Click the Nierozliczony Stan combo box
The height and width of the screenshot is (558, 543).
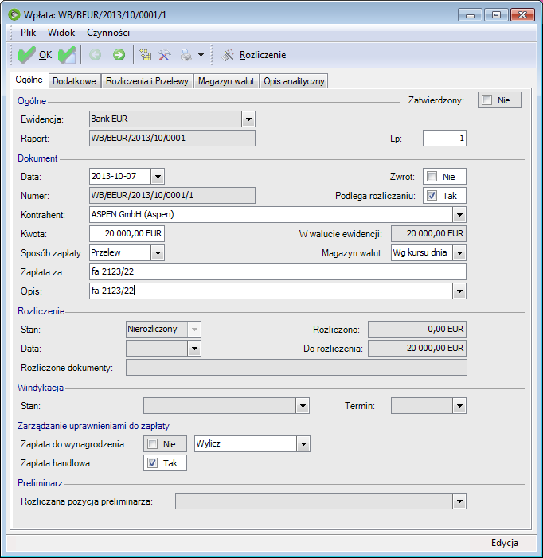(x=163, y=330)
